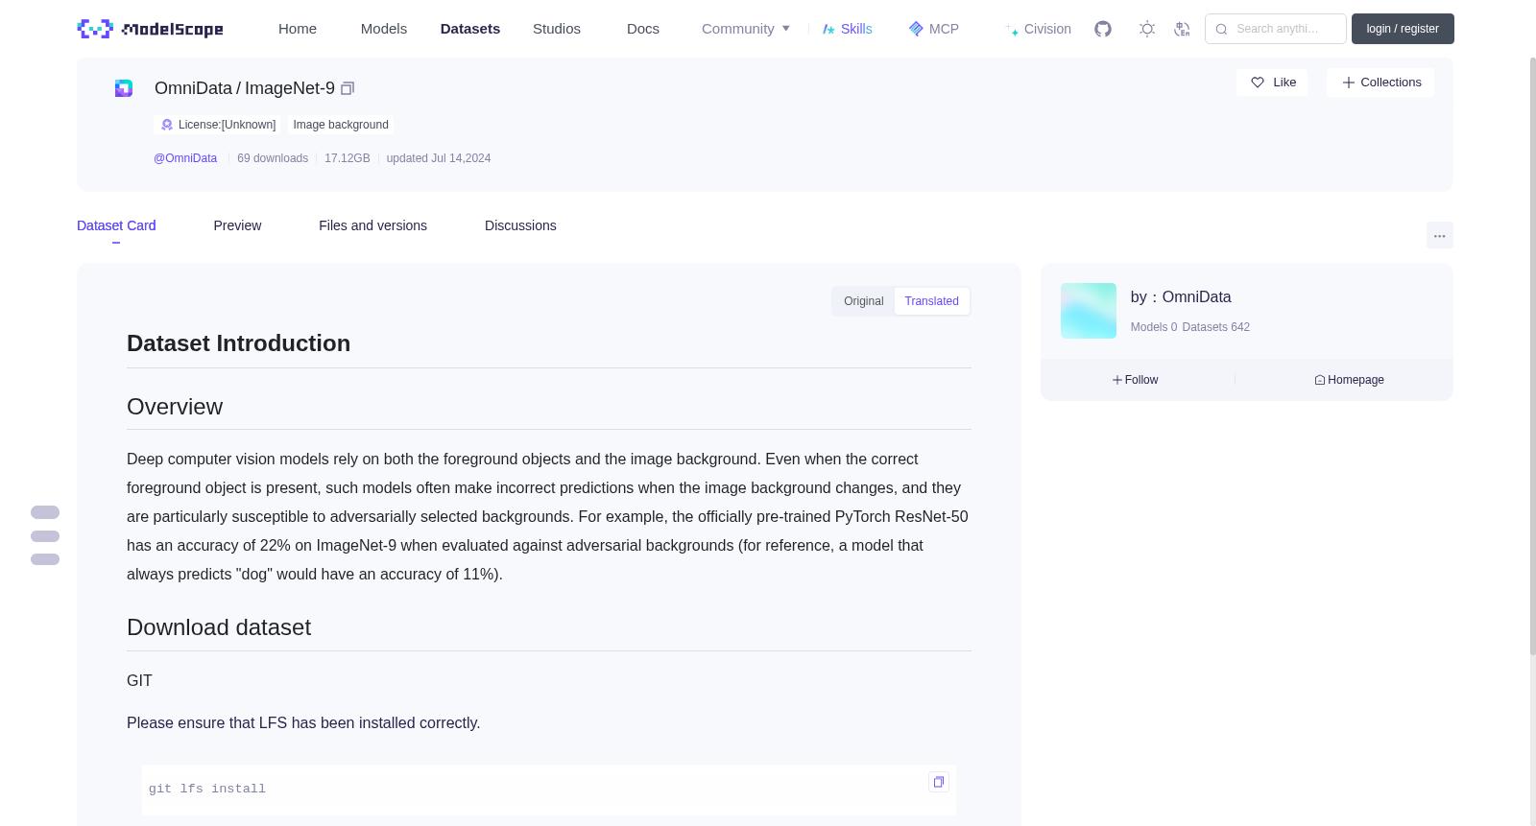This screenshot has height=826, width=1536.
Task: Click the search magnifier icon
Action: tap(1222, 29)
